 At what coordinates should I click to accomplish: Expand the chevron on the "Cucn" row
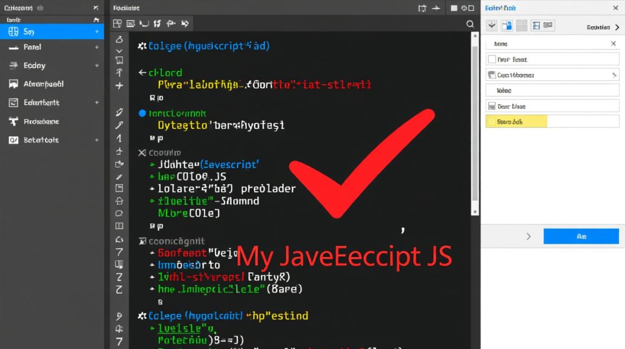[614, 75]
